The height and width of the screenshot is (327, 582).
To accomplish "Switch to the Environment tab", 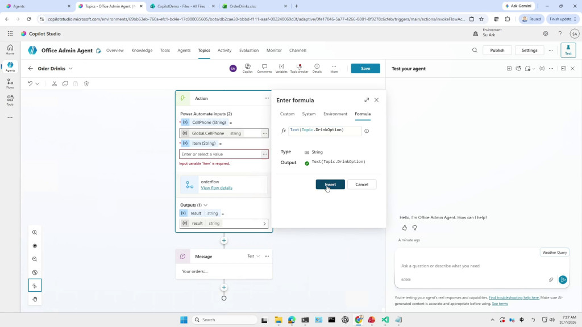I will 335,114.
